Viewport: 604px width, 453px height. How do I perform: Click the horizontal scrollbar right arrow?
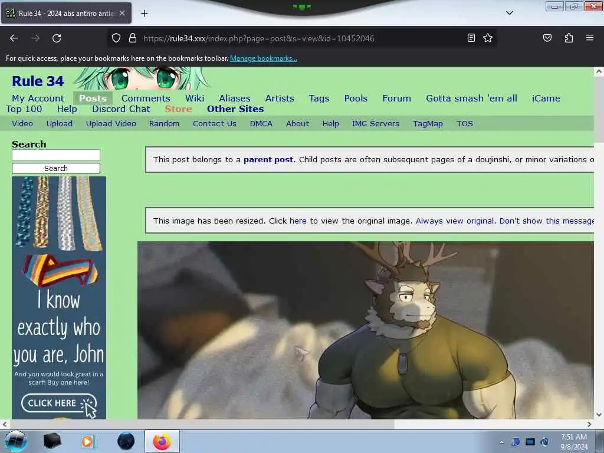click(x=589, y=425)
